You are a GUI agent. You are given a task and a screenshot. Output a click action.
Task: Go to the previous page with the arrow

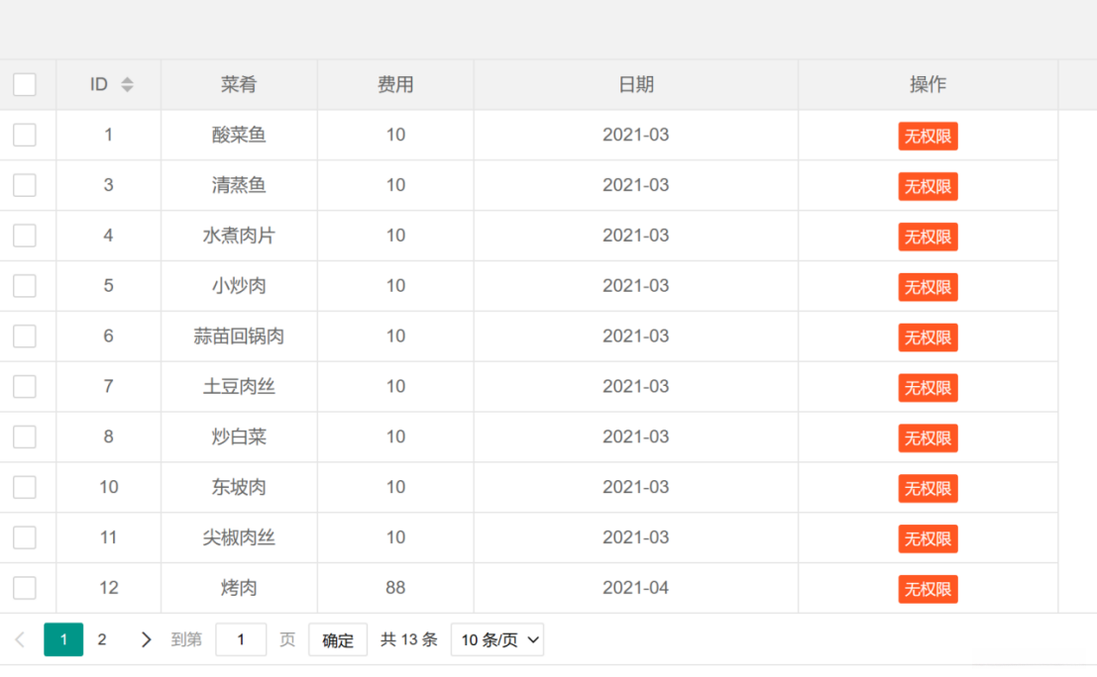[x=20, y=639]
